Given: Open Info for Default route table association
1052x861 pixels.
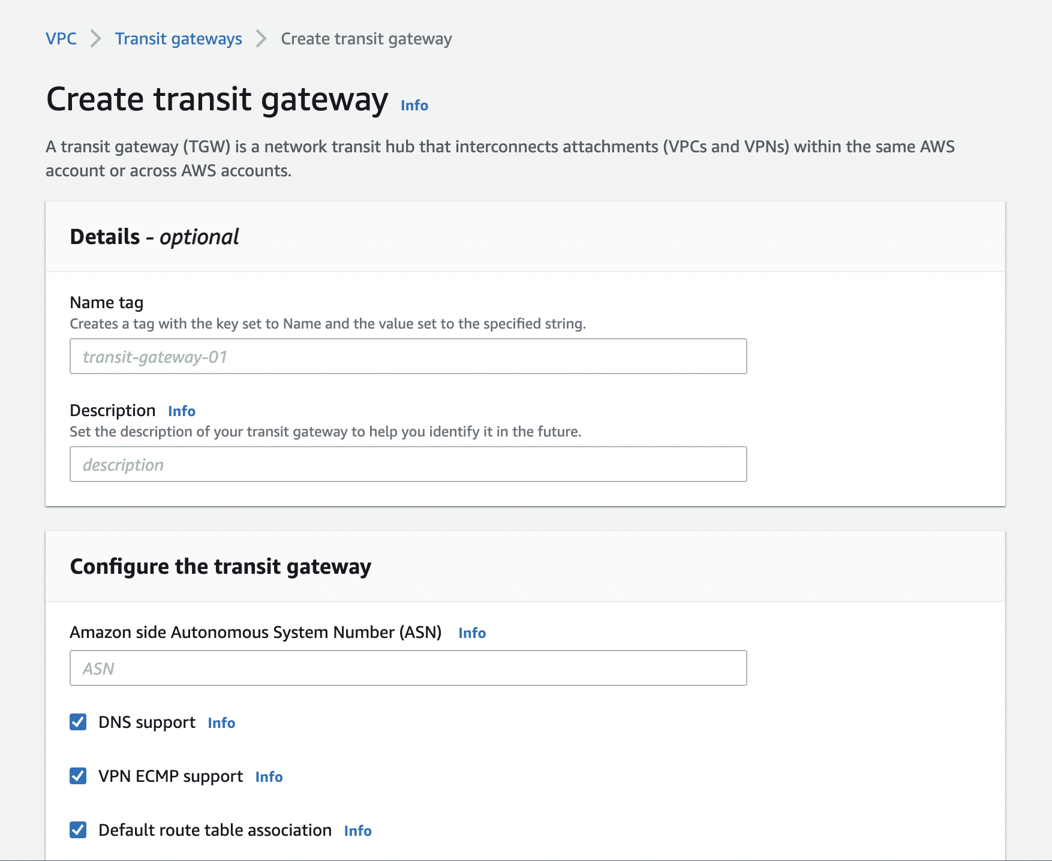Looking at the screenshot, I should tap(357, 831).
